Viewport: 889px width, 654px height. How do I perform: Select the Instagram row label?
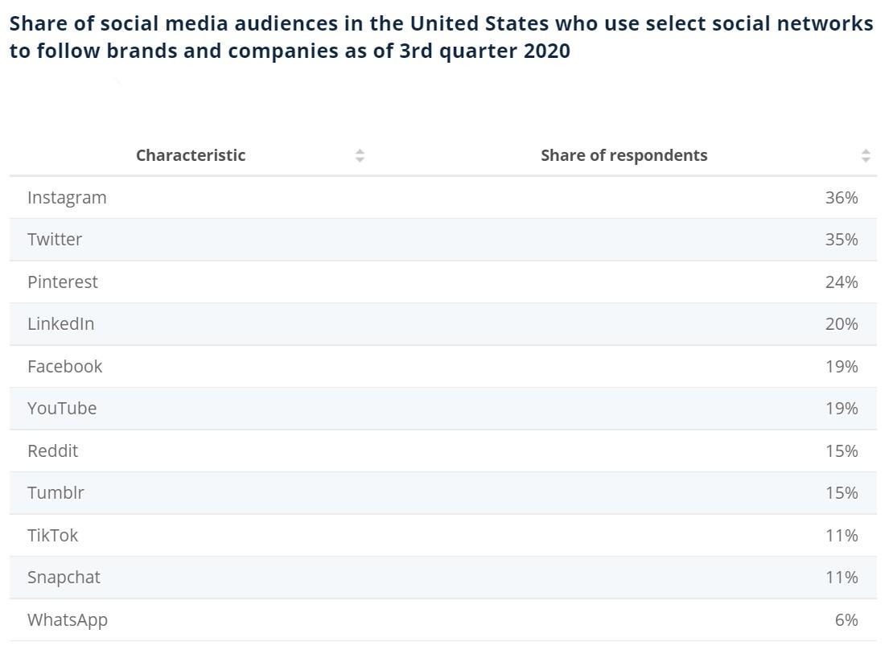tap(67, 198)
